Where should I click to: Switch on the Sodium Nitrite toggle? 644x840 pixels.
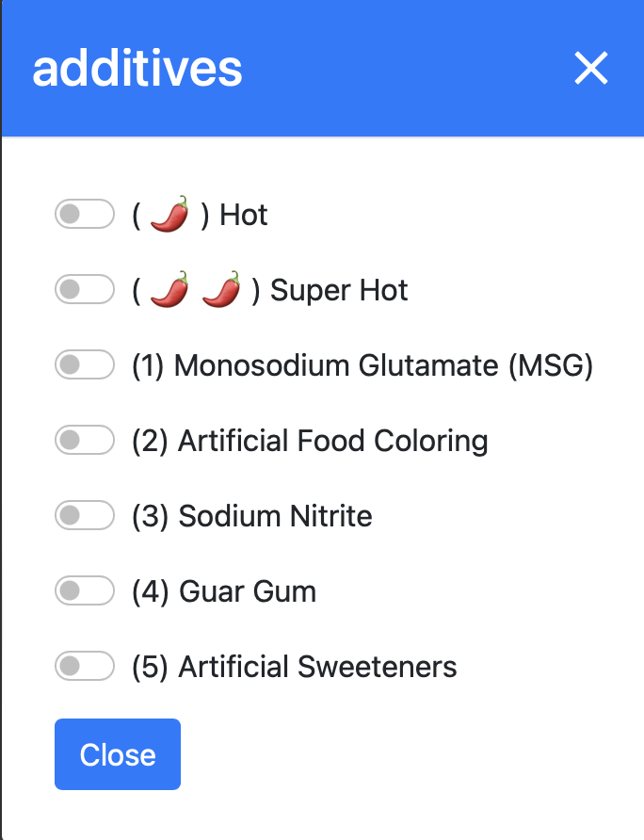85,515
